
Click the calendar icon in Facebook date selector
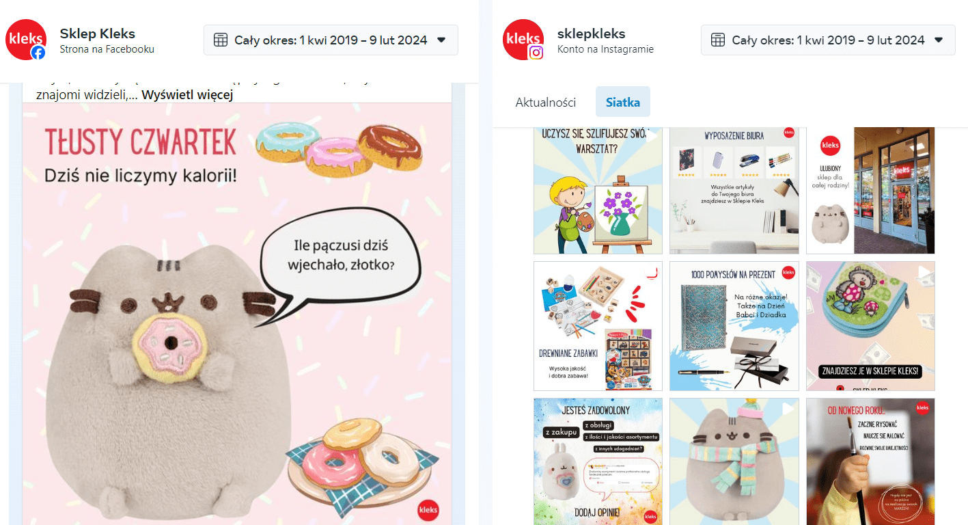221,40
